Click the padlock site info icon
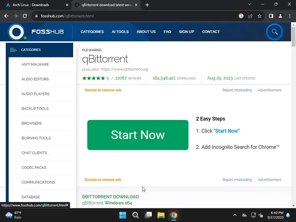The height and width of the screenshot is (222, 296). click(x=36, y=16)
